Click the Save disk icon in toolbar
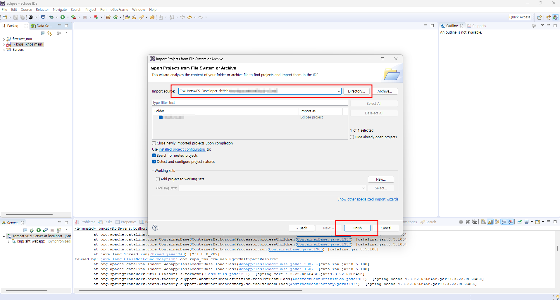Image resolution: width=560 pixels, height=300 pixels. point(15,17)
